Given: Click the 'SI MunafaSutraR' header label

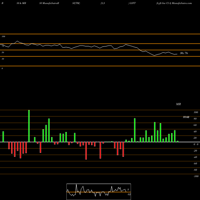Looking at the screenshot, I should pos(49,3).
